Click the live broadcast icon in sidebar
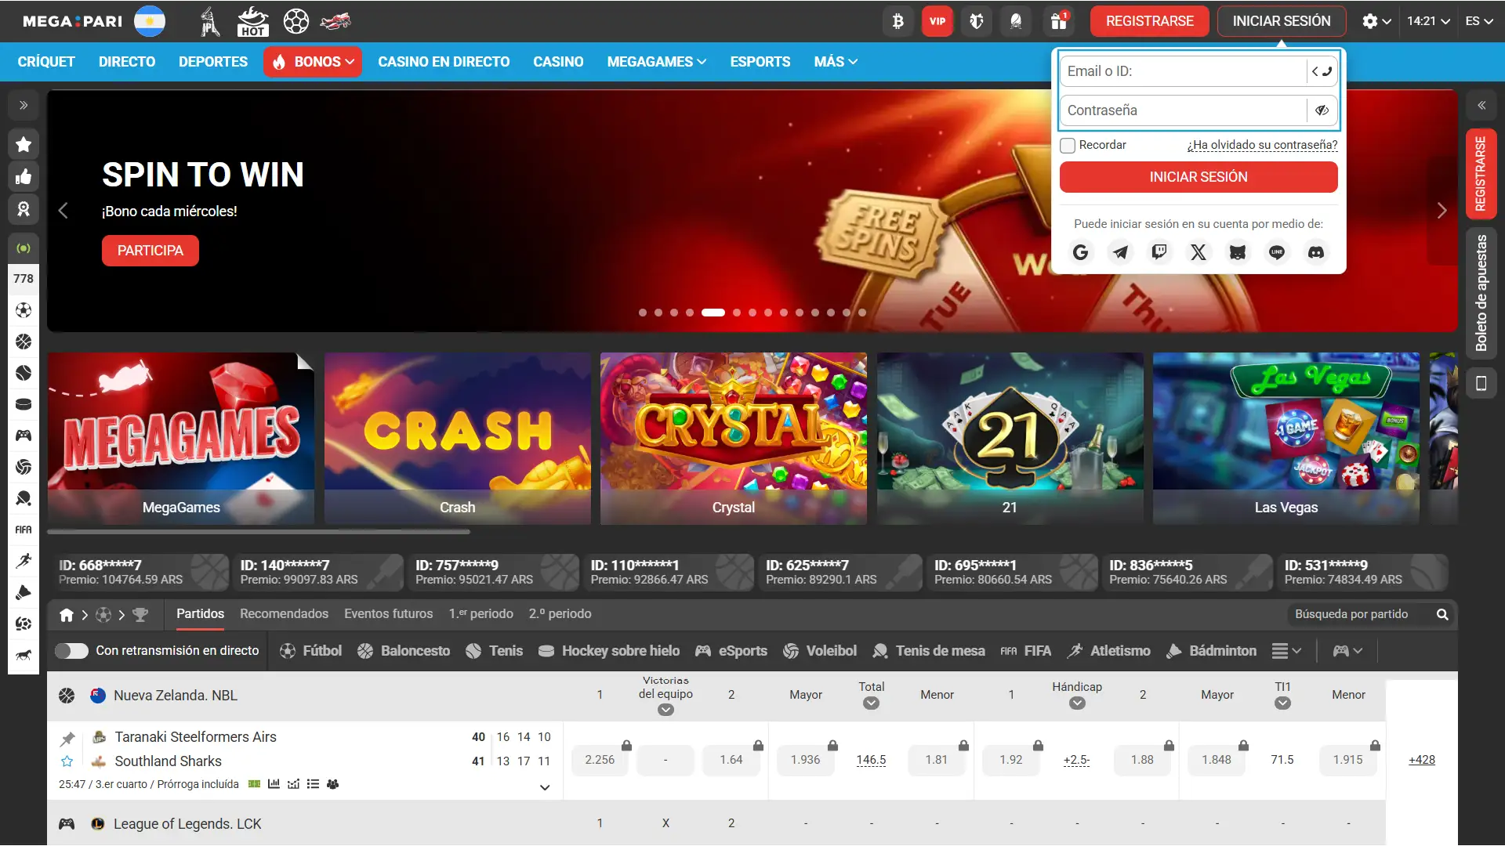 (x=24, y=248)
